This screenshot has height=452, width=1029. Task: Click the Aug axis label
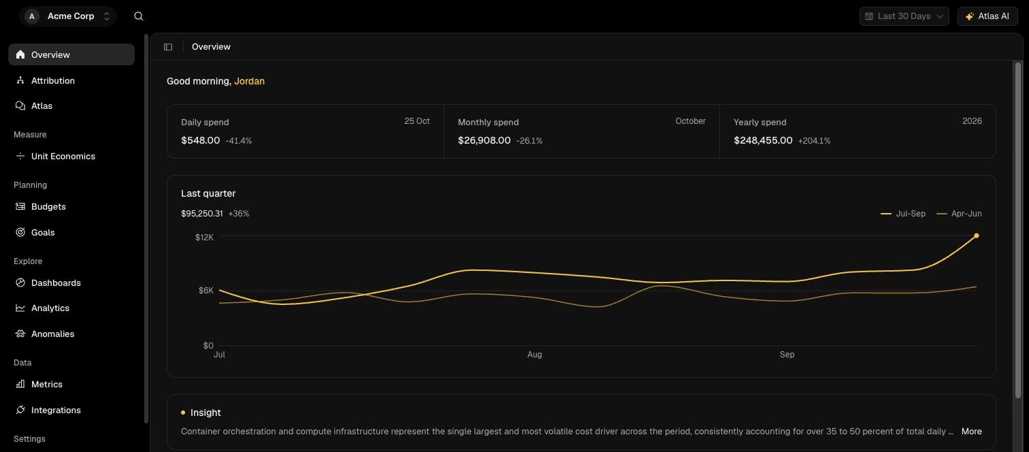pos(534,355)
